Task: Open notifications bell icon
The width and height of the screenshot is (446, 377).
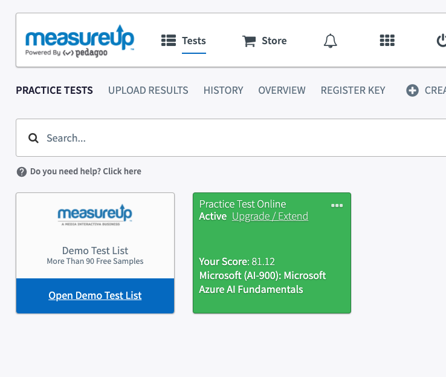Action: point(330,41)
